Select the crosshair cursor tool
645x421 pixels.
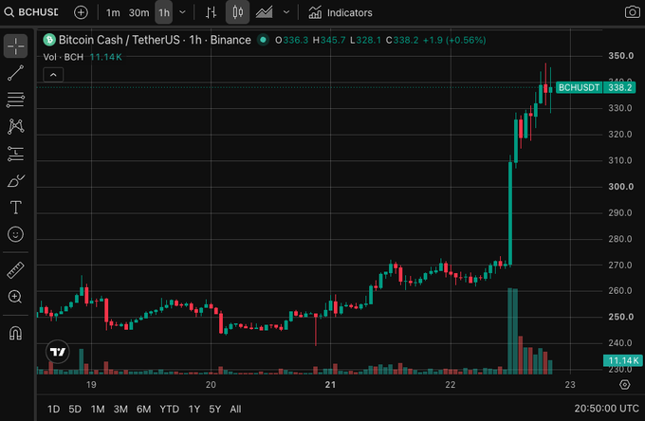tap(15, 46)
